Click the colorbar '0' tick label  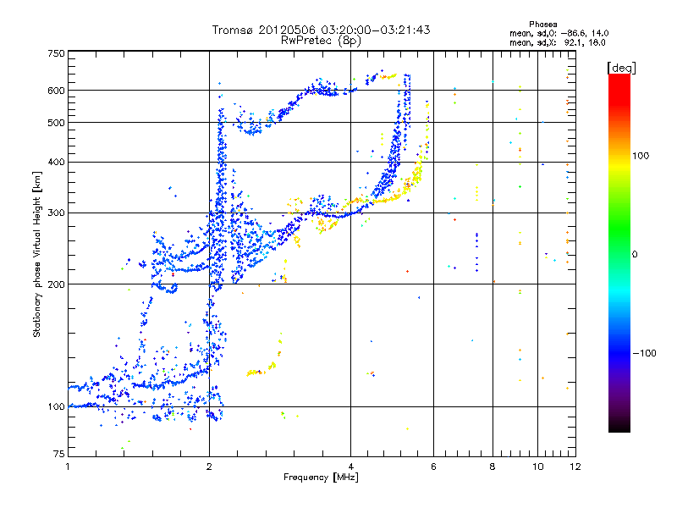pos(635,255)
